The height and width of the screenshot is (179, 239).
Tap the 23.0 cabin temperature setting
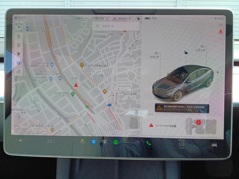point(51,141)
